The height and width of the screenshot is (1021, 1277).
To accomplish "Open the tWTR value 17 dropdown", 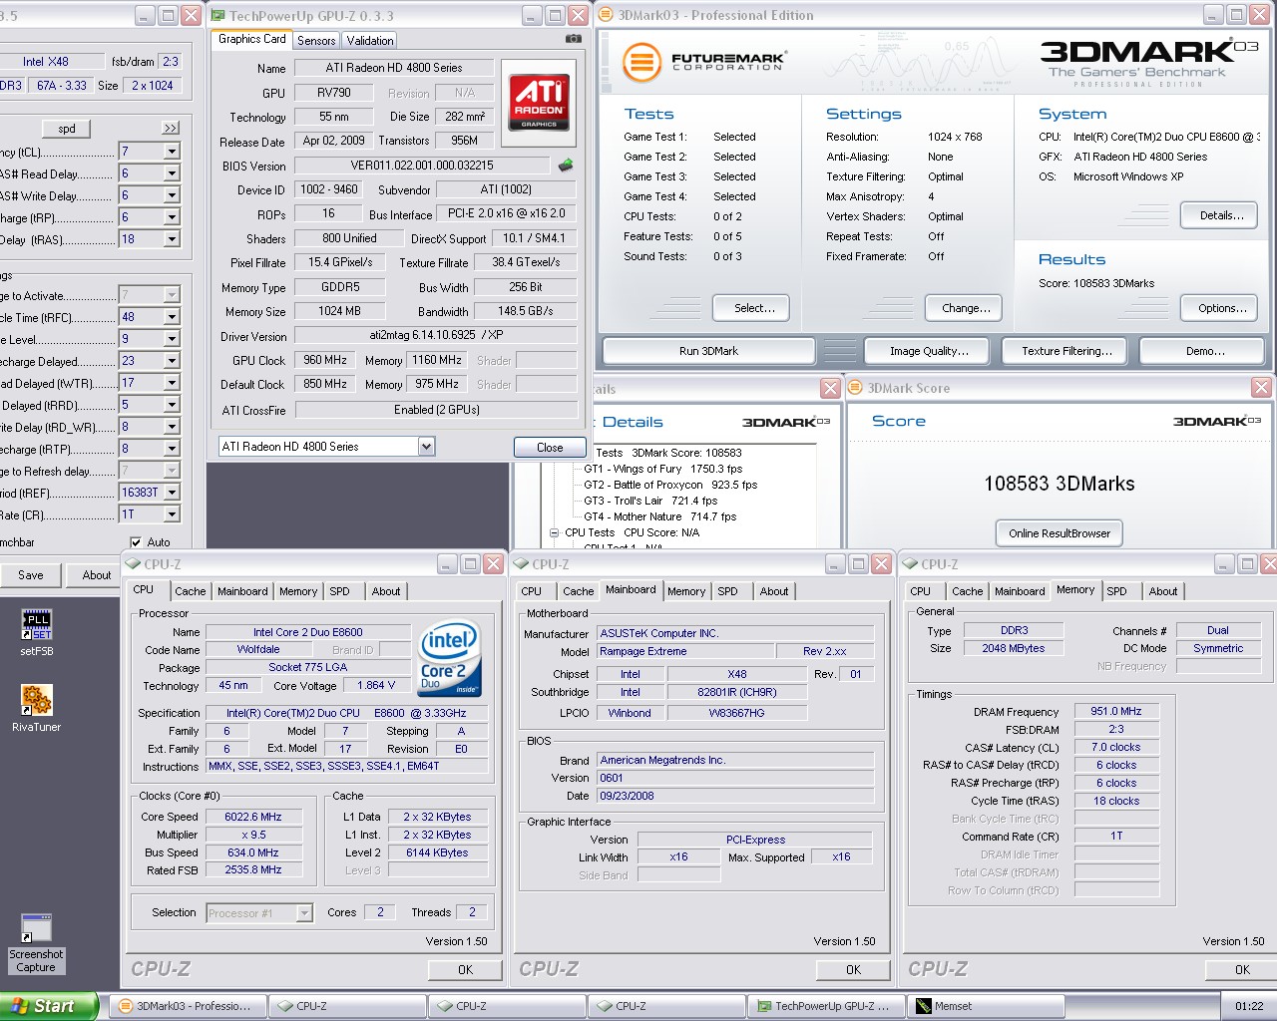I will pyautogui.click(x=172, y=383).
